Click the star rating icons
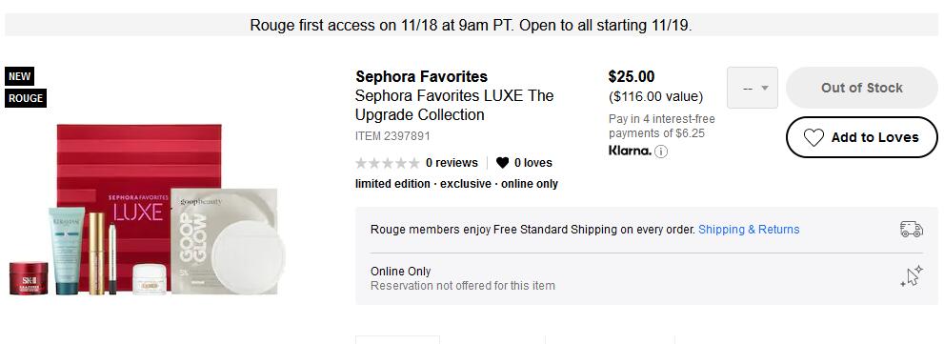 tap(387, 163)
